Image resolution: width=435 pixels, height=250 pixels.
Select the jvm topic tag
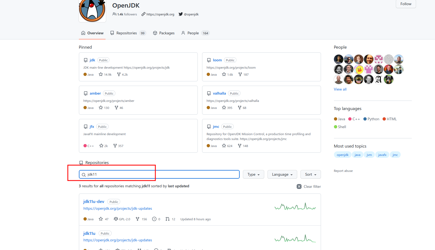tap(369, 155)
